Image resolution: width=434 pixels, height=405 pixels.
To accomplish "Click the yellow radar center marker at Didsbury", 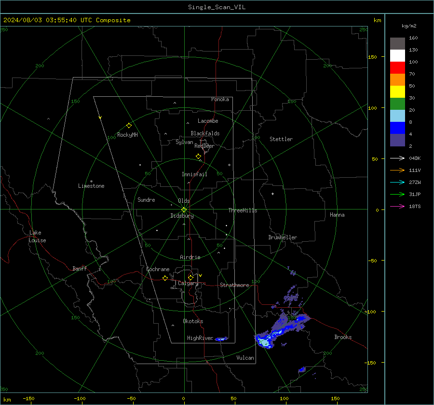I will pos(184,210).
